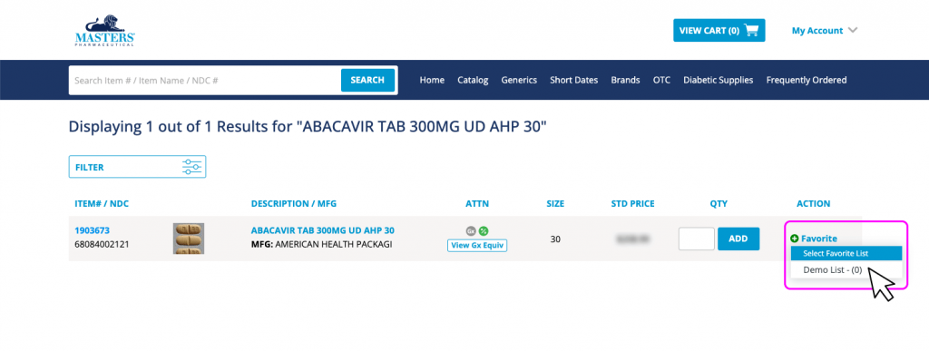Viewport: 929px width, 351px height.
Task: Open item number 1903673 link
Action: pyautogui.click(x=92, y=230)
